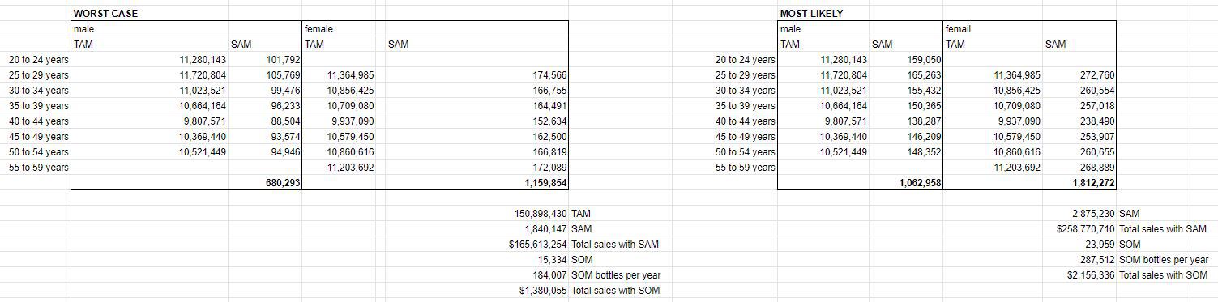Click the 15,334 SOM value cell
Viewport: 1218px width, 302px height.
click(x=477, y=260)
